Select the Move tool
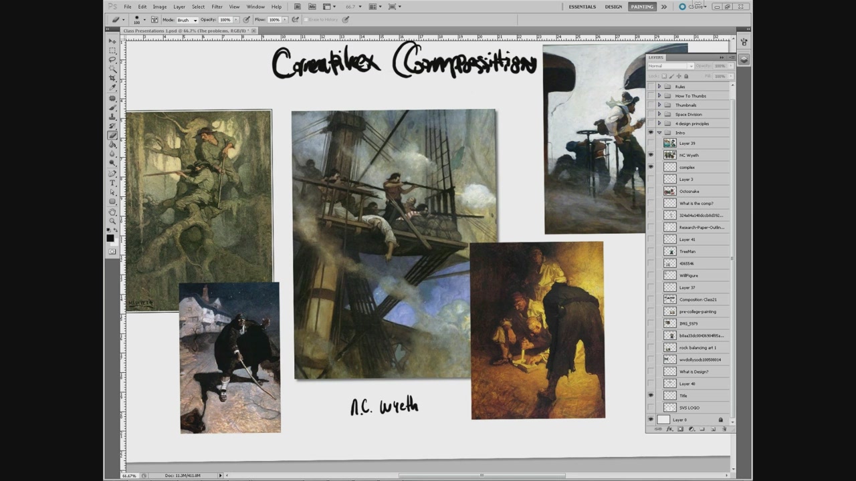 (113, 41)
